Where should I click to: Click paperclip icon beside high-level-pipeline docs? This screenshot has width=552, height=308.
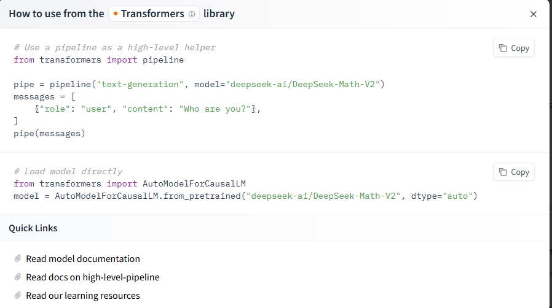click(18, 277)
